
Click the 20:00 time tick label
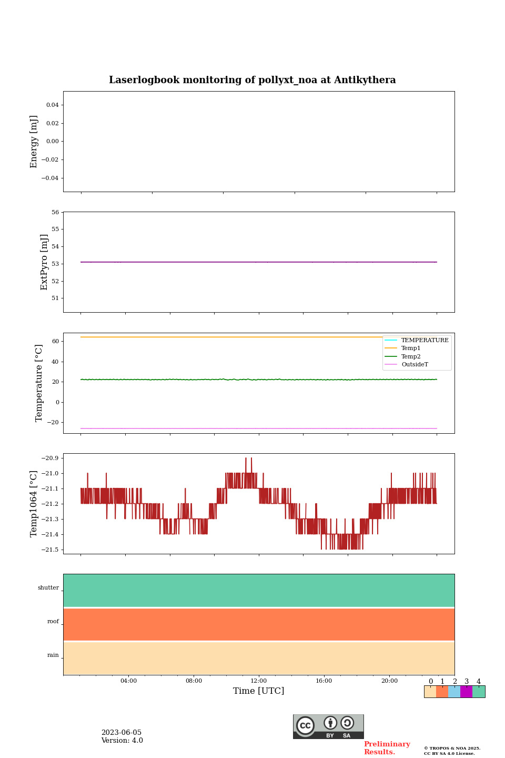click(x=389, y=681)
